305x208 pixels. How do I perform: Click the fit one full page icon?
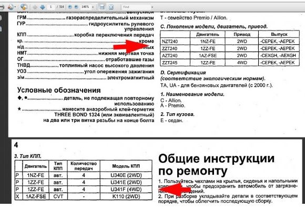coord(111,7)
